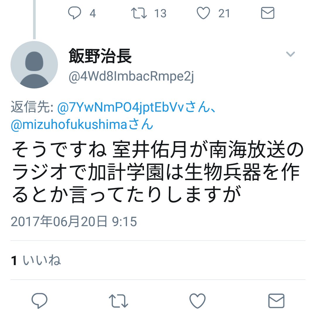Image resolution: width=316 pixels, height=319 pixels.
Task: Open the tweet options chevron dropdown
Action: point(290,54)
